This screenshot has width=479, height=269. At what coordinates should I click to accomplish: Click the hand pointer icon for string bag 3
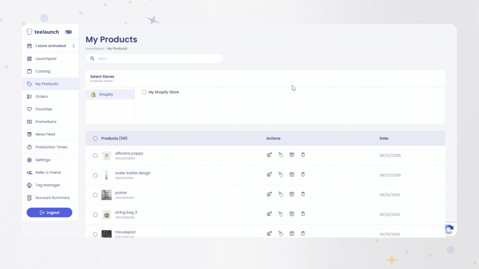[281, 214]
